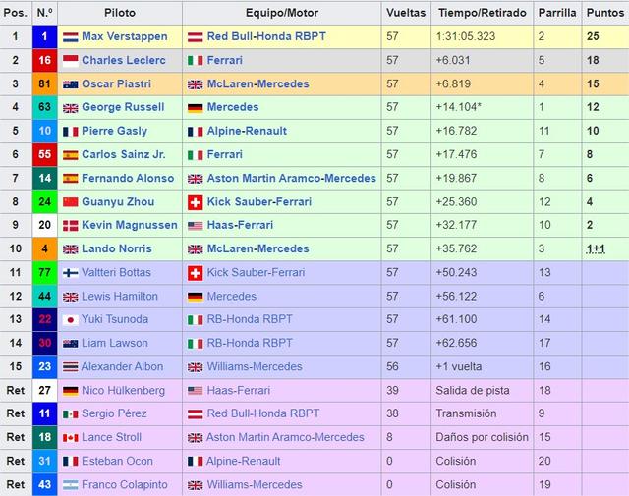
Task: Open Oscar Piastri driver link
Action: (x=116, y=83)
